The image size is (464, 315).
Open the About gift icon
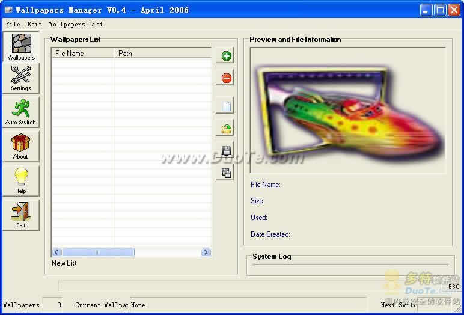click(21, 147)
